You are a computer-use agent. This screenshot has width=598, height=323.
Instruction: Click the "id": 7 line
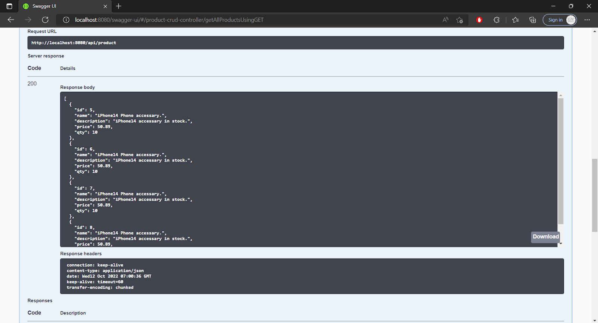click(x=84, y=188)
